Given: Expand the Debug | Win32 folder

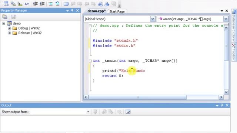Looking at the screenshot, I should point(9,28).
